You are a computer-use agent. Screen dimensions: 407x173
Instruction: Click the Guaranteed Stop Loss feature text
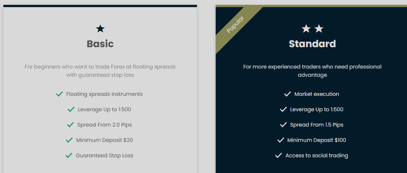pos(104,156)
